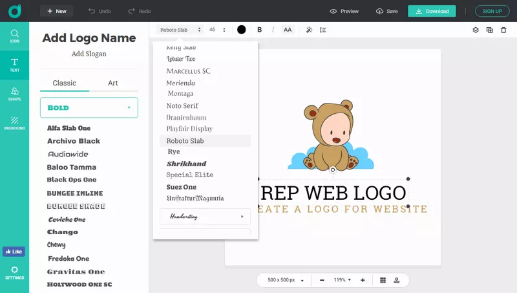Choose Fredoka One font
517x293 pixels.
pyautogui.click(x=69, y=259)
